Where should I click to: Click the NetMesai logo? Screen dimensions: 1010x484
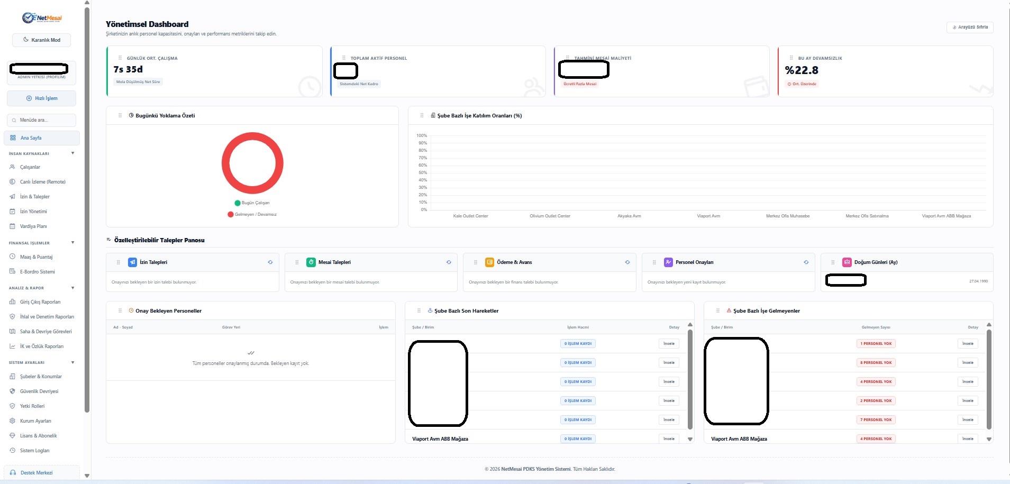pyautogui.click(x=42, y=18)
